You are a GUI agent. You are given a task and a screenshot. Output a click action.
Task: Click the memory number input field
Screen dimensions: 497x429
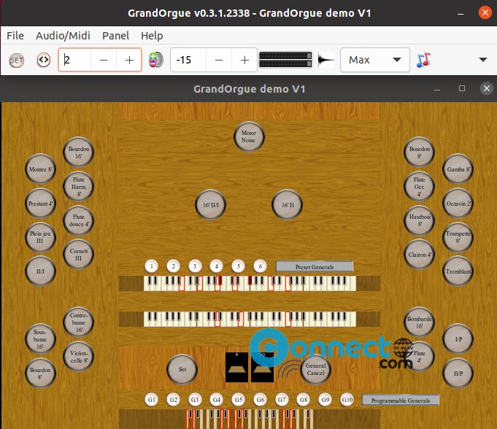point(75,60)
